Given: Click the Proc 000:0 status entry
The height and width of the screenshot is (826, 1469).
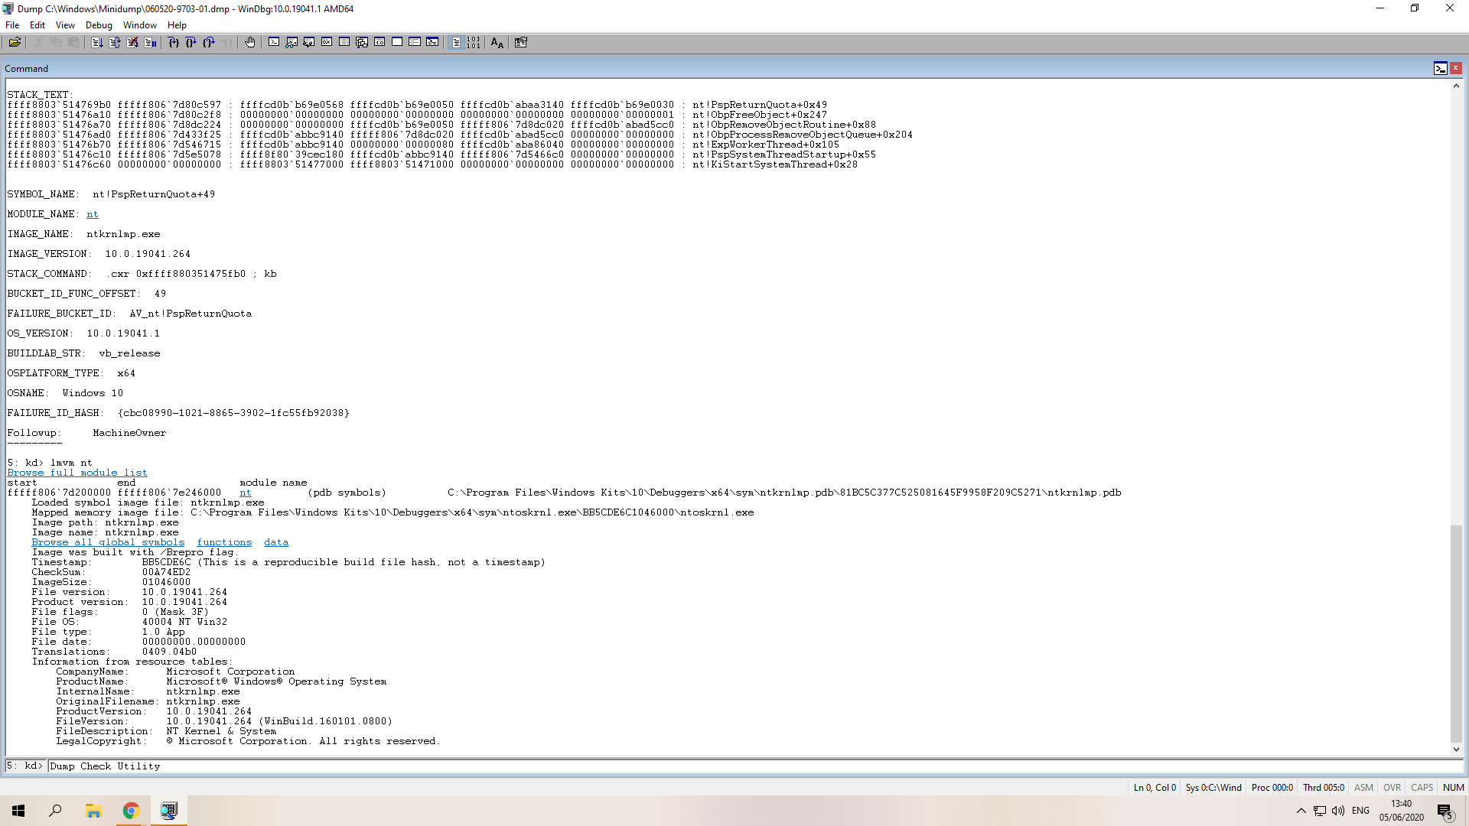Looking at the screenshot, I should point(1272,787).
